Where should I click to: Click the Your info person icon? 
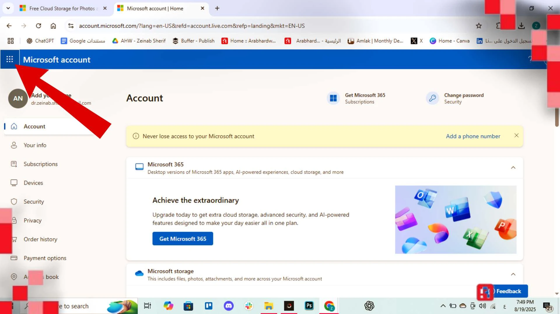click(14, 145)
